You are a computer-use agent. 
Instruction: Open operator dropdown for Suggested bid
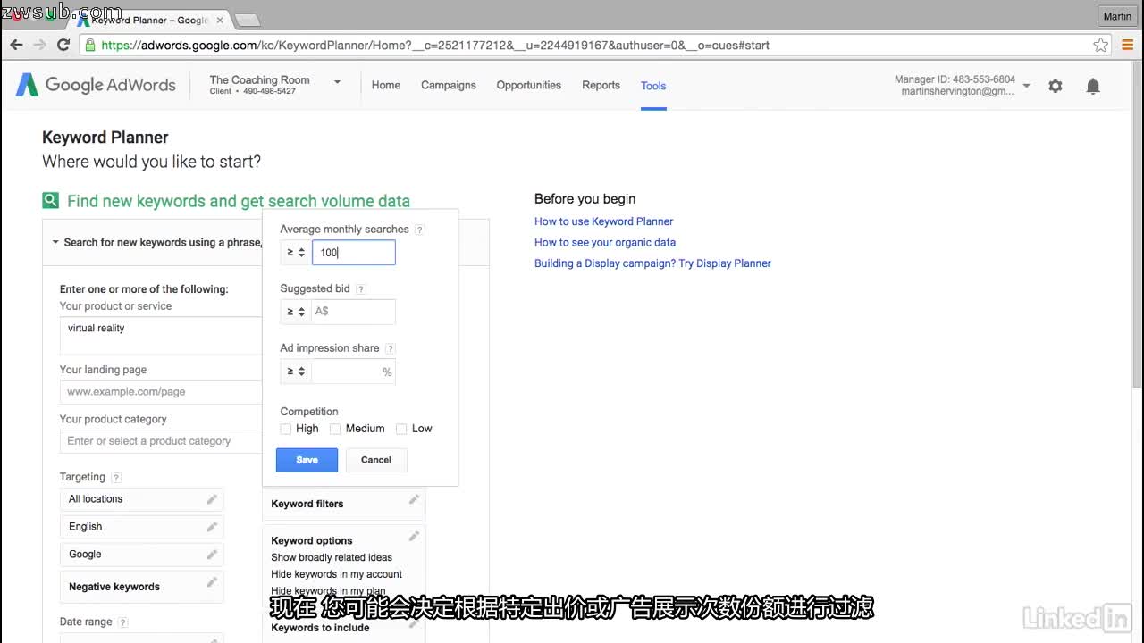coord(295,312)
